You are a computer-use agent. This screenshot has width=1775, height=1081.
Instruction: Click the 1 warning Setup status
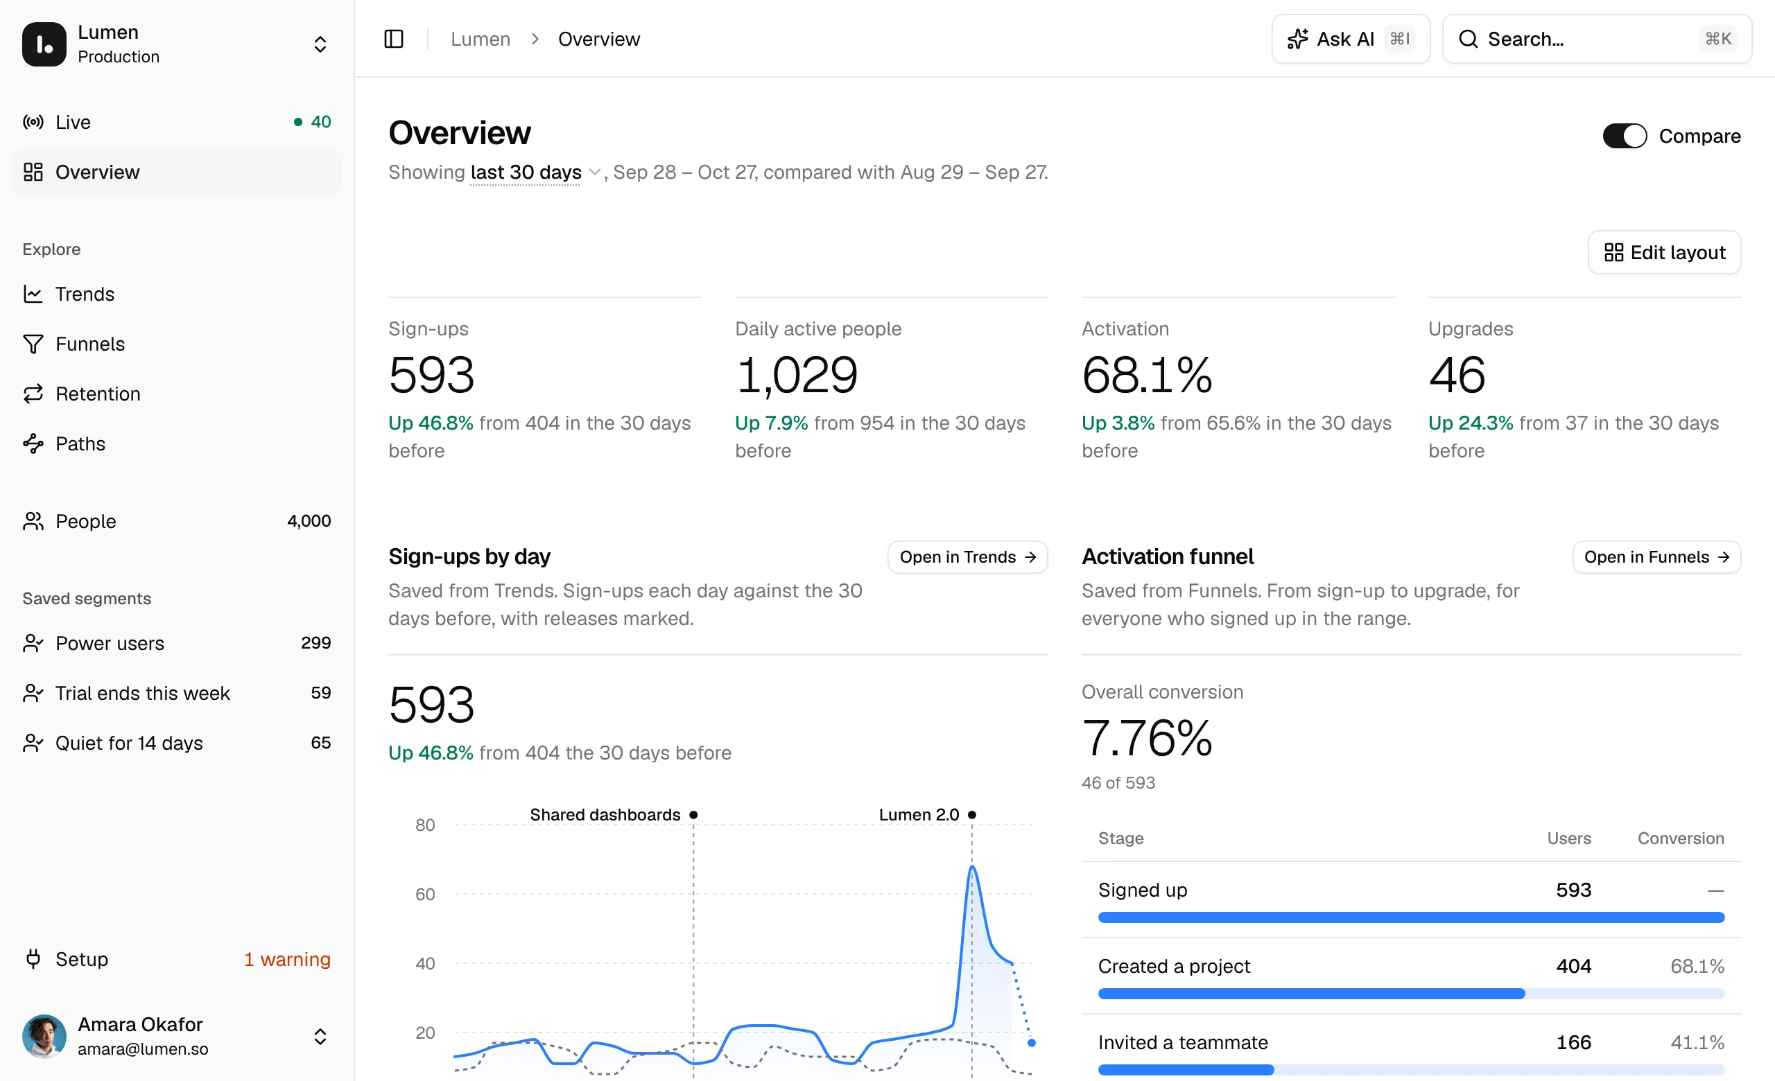point(287,958)
